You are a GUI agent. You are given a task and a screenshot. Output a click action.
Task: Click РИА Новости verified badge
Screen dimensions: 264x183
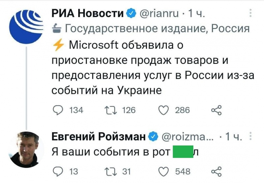tap(131, 13)
